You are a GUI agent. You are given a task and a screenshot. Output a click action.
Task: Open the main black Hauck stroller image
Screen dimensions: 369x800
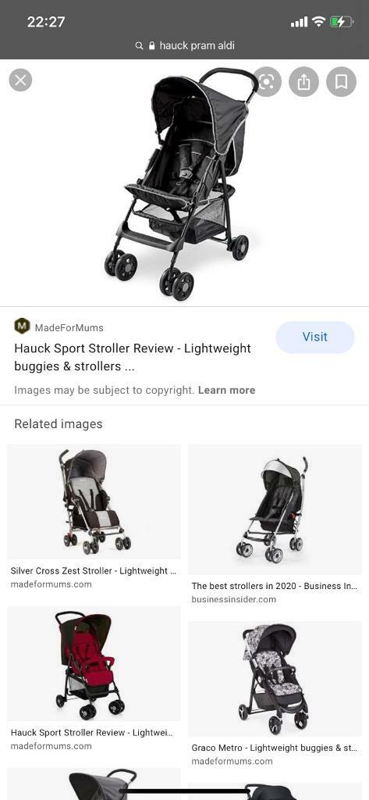[180, 184]
